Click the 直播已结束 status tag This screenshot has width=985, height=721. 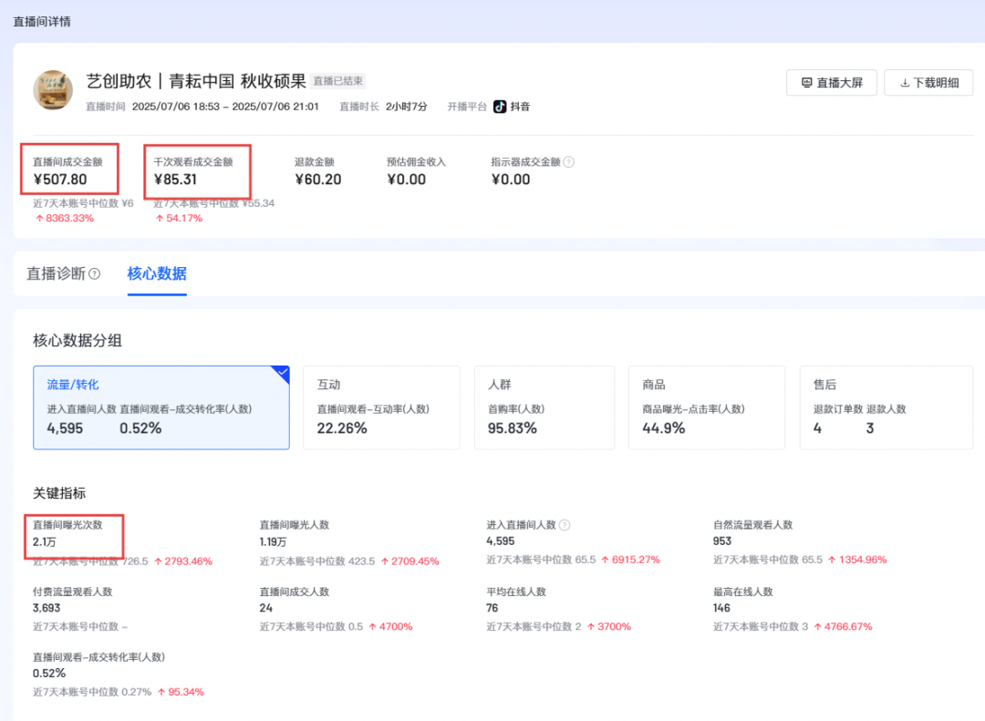338,81
